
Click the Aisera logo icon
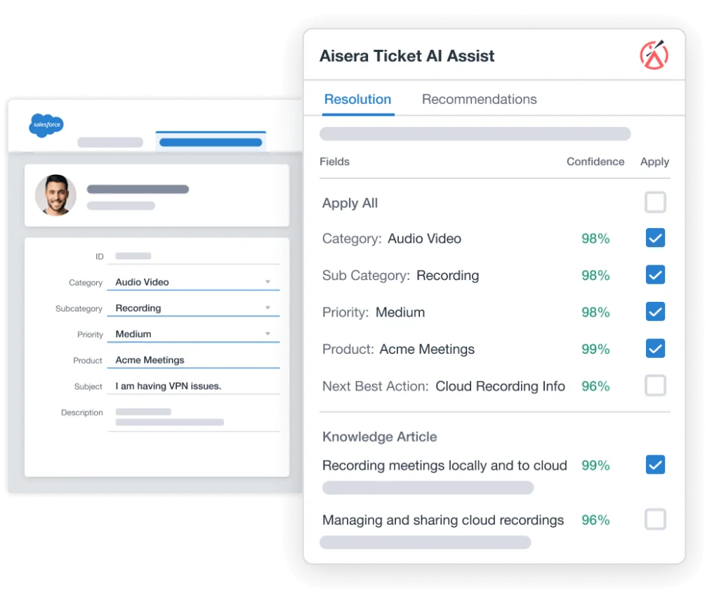coord(654,55)
